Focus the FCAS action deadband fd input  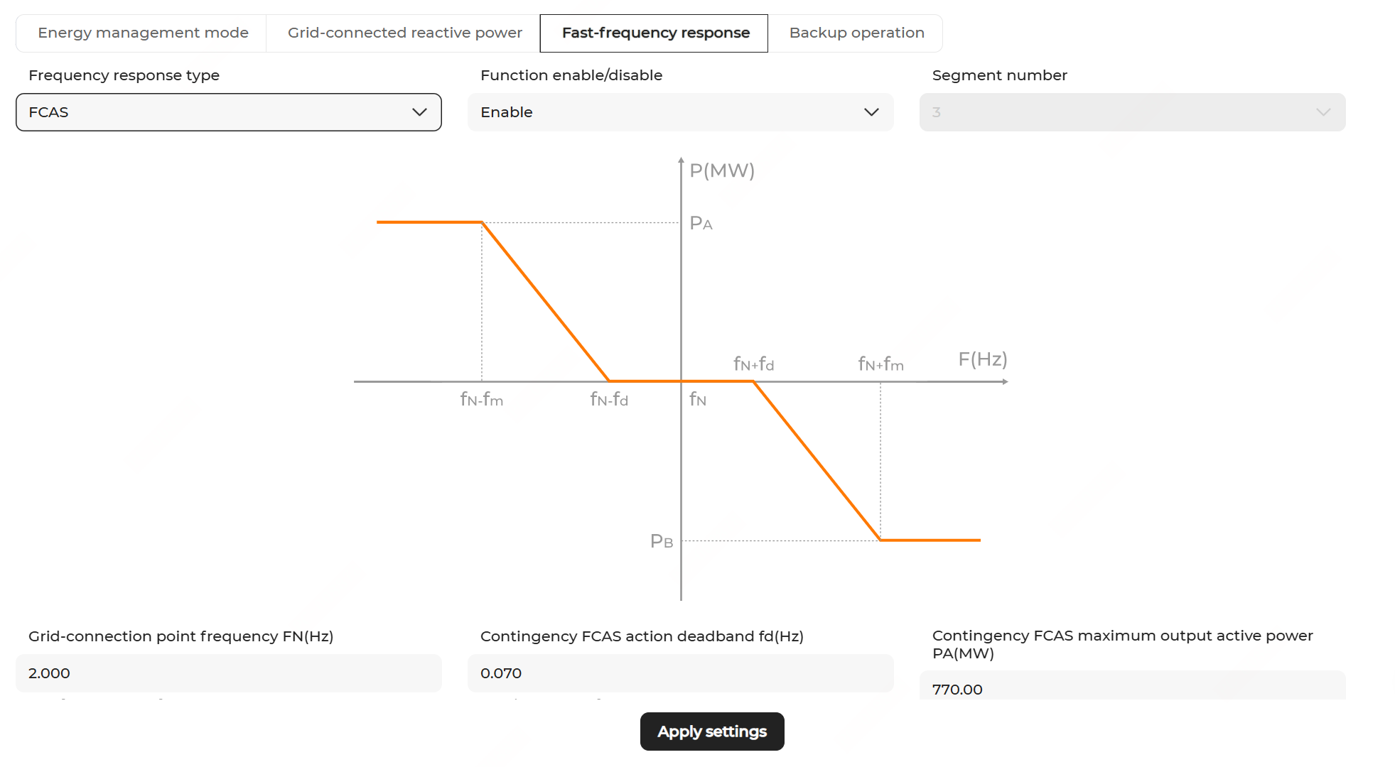point(679,673)
